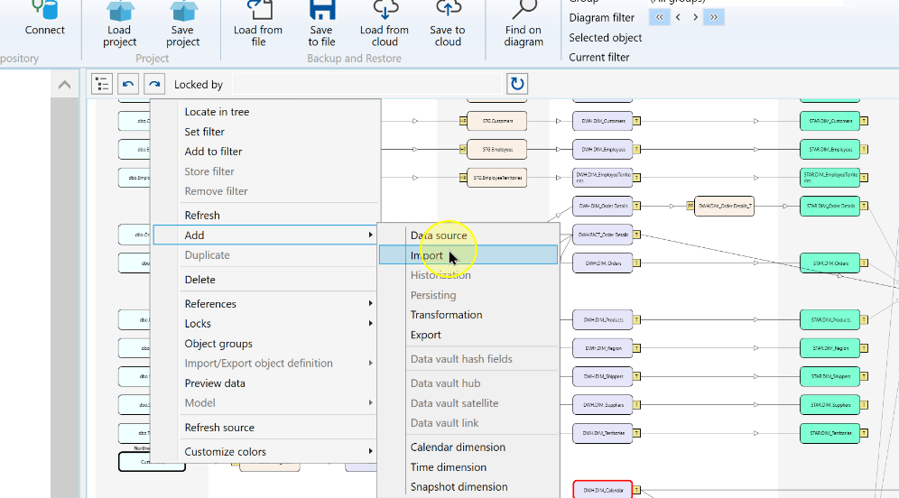Screen dimensions: 899x498
Task: Choose Delete from context menu
Action: tap(199, 280)
